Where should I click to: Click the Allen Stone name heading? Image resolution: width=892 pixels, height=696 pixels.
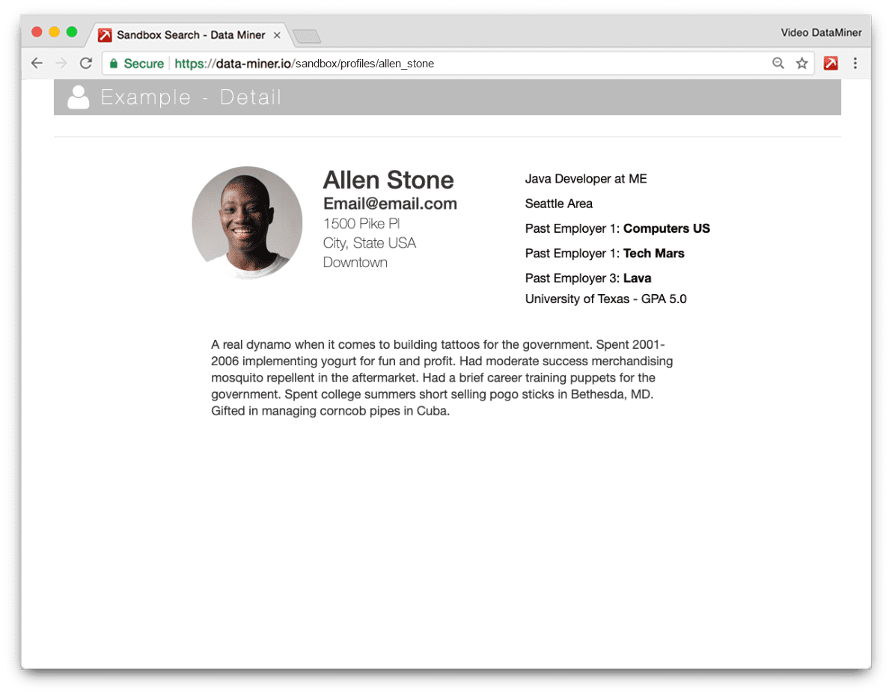[x=388, y=180]
